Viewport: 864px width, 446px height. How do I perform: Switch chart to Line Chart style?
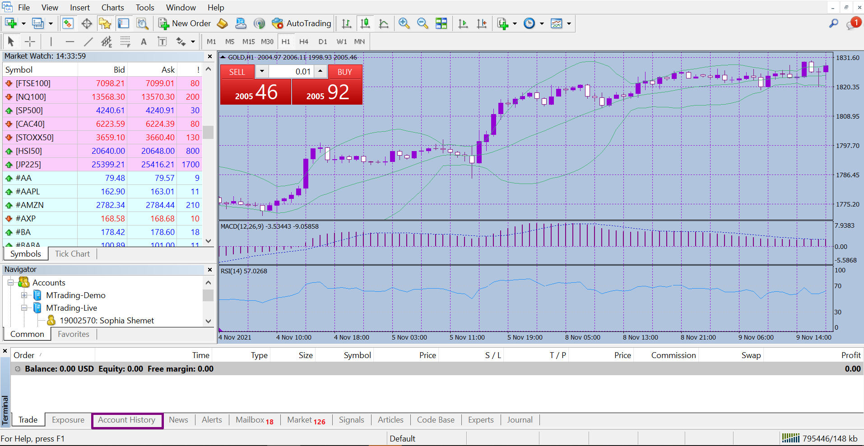(x=384, y=23)
